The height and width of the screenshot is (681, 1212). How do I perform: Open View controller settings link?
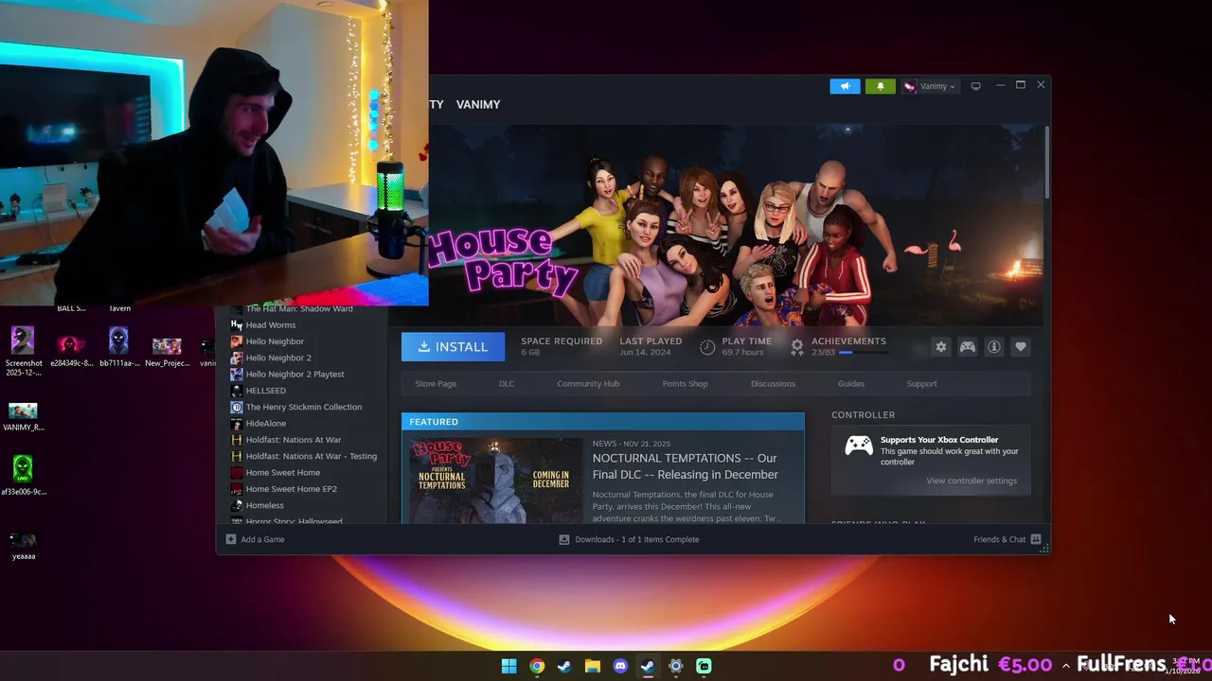pyautogui.click(x=971, y=480)
